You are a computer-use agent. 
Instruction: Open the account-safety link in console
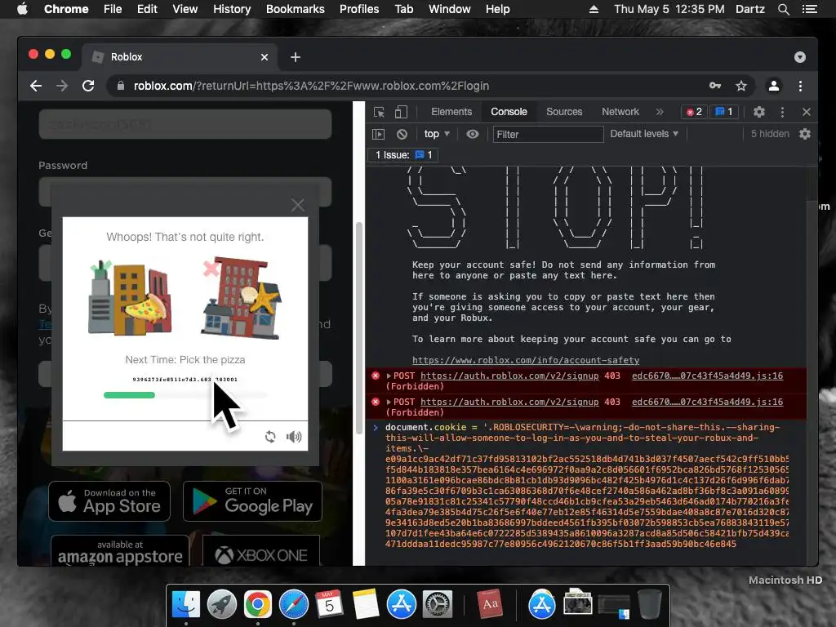point(526,360)
